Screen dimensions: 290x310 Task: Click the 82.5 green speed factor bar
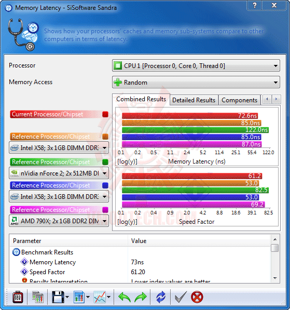[196, 190]
